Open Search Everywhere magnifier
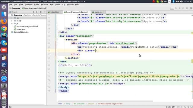 191,8
